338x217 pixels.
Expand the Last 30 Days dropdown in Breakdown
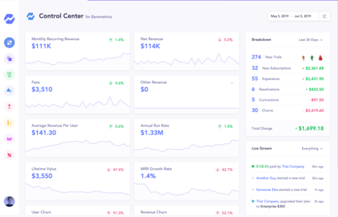pos(311,40)
